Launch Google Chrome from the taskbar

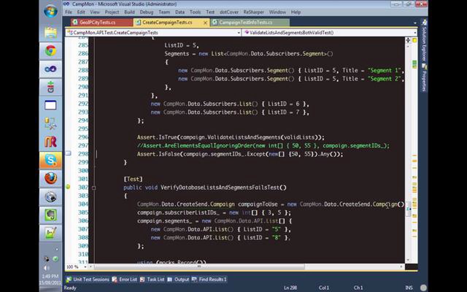[x=50, y=51]
